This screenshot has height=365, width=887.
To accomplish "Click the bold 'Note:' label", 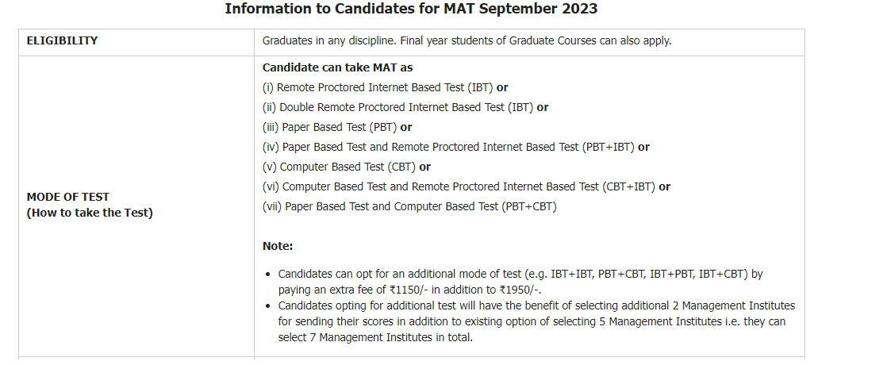I will click(278, 246).
